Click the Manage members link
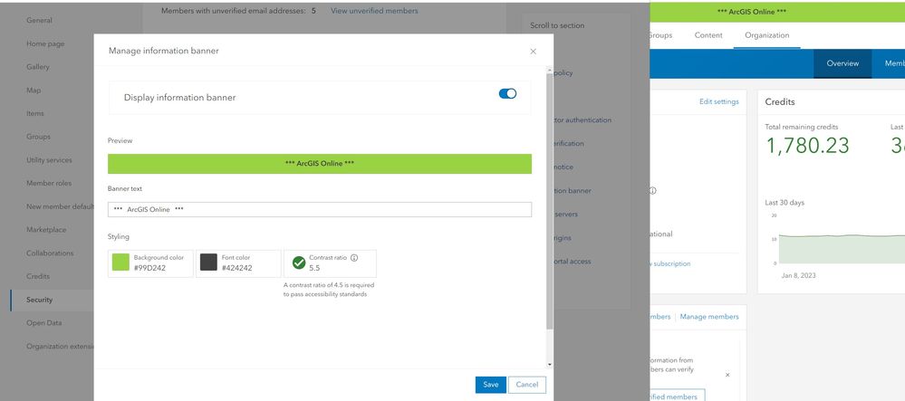Image resolution: width=905 pixels, height=401 pixels. tap(708, 316)
